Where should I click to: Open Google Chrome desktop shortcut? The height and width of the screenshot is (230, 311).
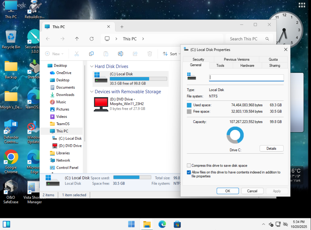click(11, 157)
